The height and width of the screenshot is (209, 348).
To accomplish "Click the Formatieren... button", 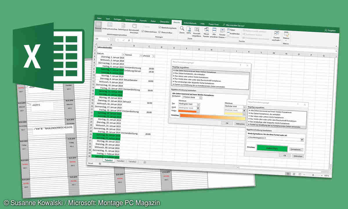I will click(x=297, y=149).
